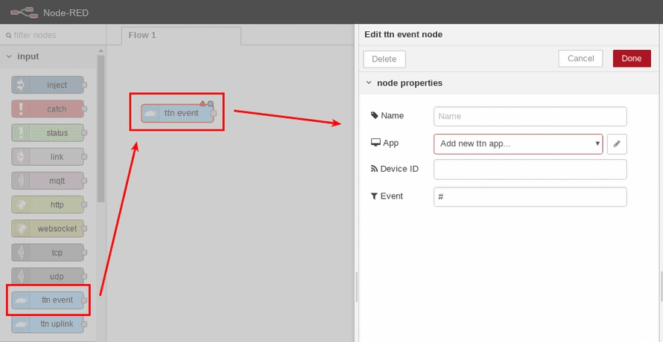
Task: Select the mqtt input node
Action: point(48,181)
